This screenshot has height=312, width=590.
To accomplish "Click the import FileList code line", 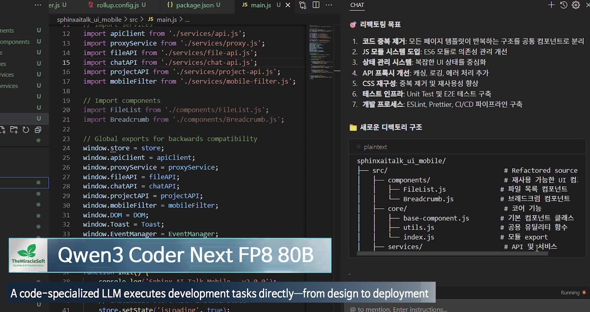I will pyautogui.click(x=176, y=110).
